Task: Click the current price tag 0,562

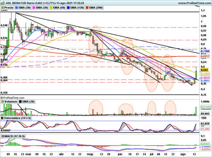Action: [x=204, y=70]
